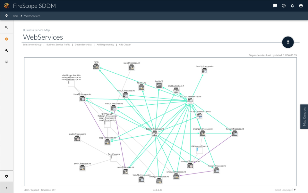Select the QA Mongo Shard A cluster
This screenshot has width=308, height=193.
coord(199,150)
